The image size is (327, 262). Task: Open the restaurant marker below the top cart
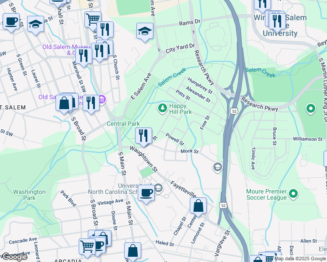tap(105, 29)
